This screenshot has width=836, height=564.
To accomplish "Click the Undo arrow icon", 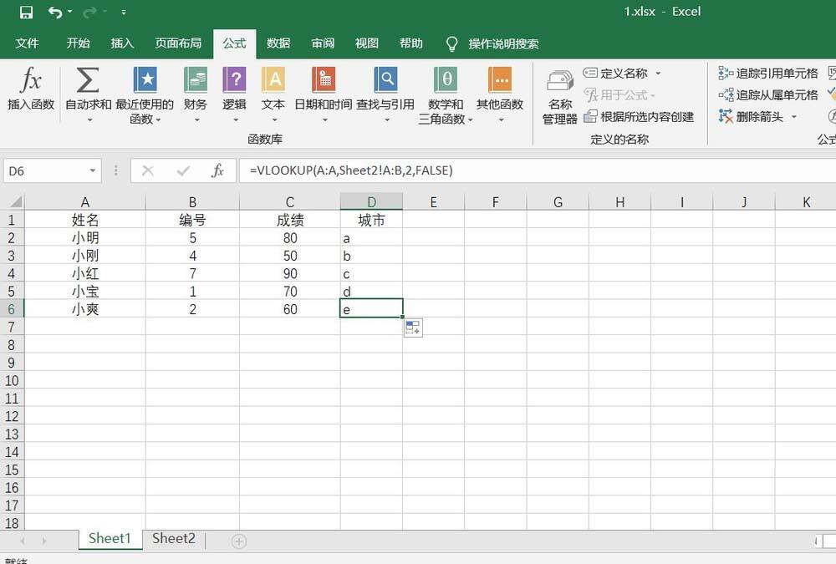I will point(55,12).
